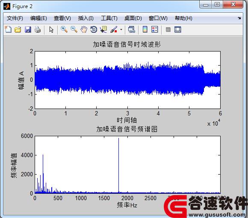This screenshot has height=218, width=248.
Task: Select the Zoom In magnifier tool
Action: 64,29
